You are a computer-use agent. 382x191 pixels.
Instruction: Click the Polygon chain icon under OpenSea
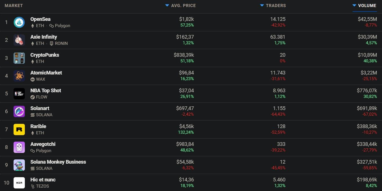pos(51,26)
